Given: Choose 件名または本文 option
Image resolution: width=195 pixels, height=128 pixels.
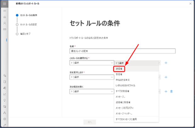Looking at the screenshot, I should click(x=136, y=80).
